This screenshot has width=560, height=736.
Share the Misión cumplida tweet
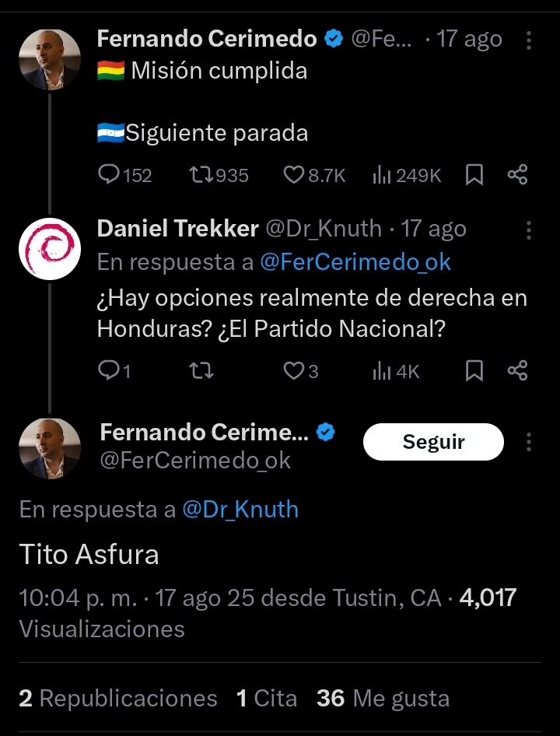[517, 175]
